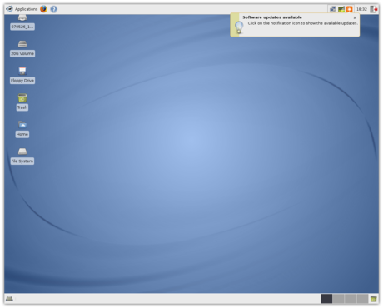The height and width of the screenshot is (308, 383).
Task: Click the network connection tray icon
Action: (x=332, y=9)
